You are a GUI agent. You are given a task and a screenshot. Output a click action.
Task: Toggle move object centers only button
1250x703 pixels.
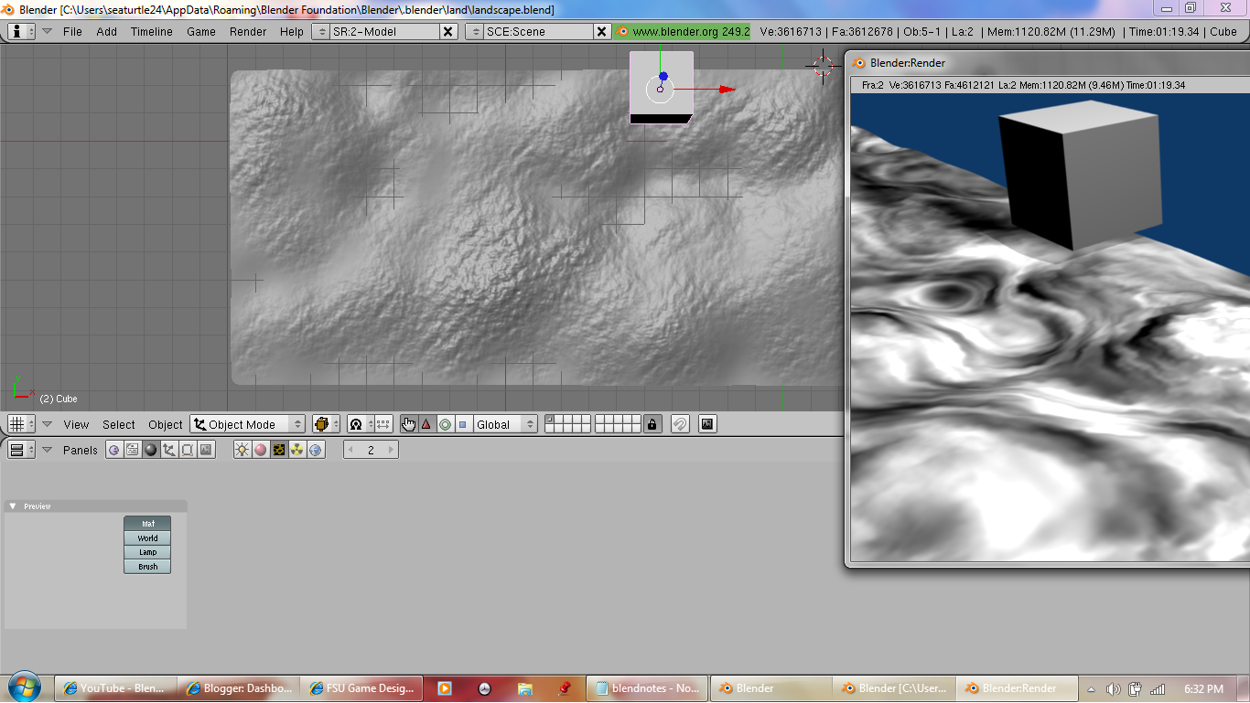[x=383, y=424]
